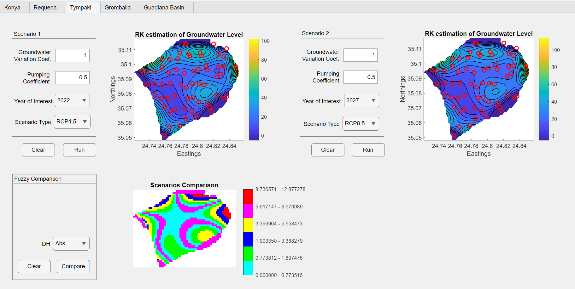The image size is (575, 289).
Task: Click the cyan legend swatch 0.000000 - 0.773516
Action: click(x=248, y=268)
